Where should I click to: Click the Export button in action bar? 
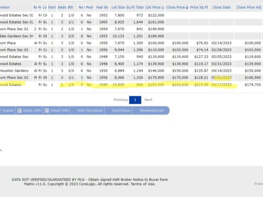coord(7,111)
